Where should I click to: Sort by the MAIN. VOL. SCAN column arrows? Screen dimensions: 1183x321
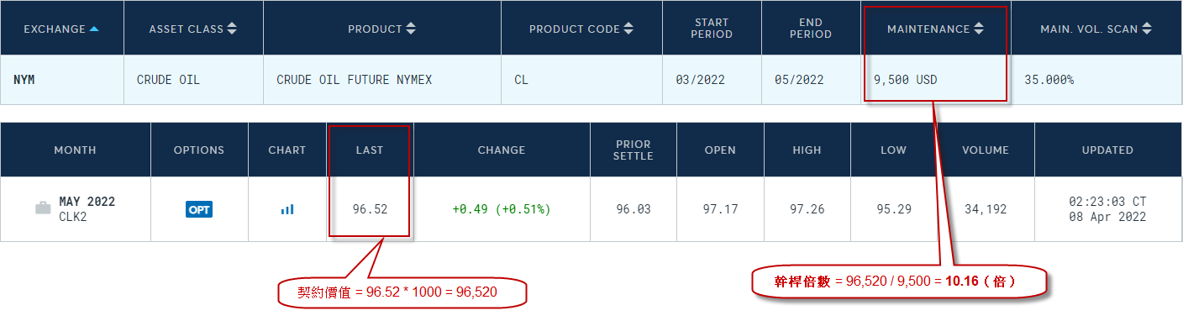(1146, 29)
